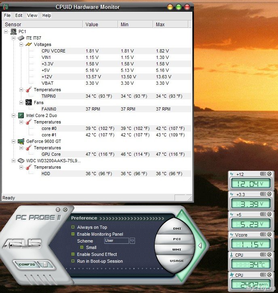Collapse the Voltages tree node
The height and width of the screenshot is (293, 278).
21,44
